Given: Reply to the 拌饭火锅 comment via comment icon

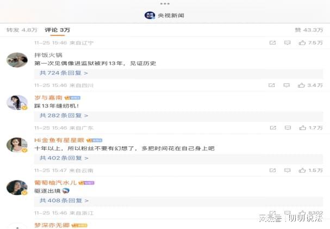Looking at the screenshot, I should tap(287, 85).
